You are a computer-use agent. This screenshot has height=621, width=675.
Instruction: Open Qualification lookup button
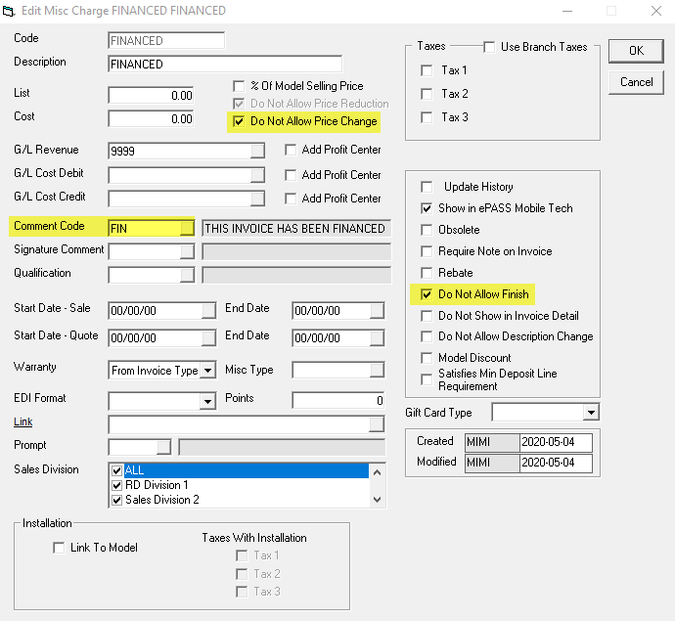[187, 275]
